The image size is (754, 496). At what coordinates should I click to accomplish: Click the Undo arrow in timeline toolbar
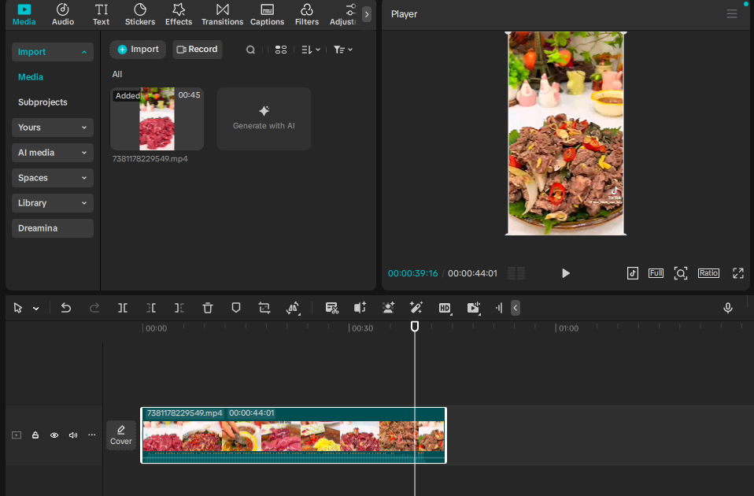pos(66,308)
